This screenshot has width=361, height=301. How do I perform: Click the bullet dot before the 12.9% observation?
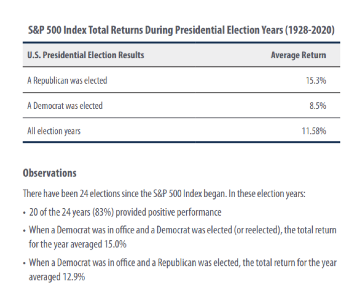[x=25, y=263]
